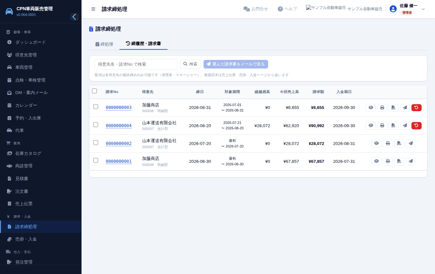Go to 売掛・入金 in the sidebar
The height and width of the screenshot is (274, 435).
tap(41, 239)
